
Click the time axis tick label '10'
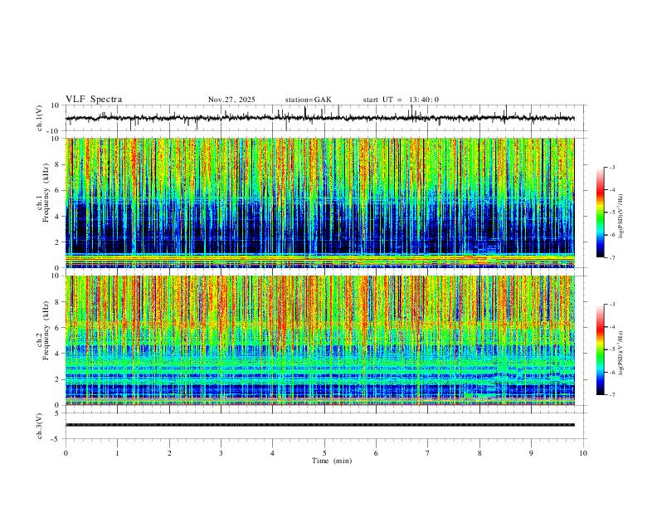tap(583, 453)
